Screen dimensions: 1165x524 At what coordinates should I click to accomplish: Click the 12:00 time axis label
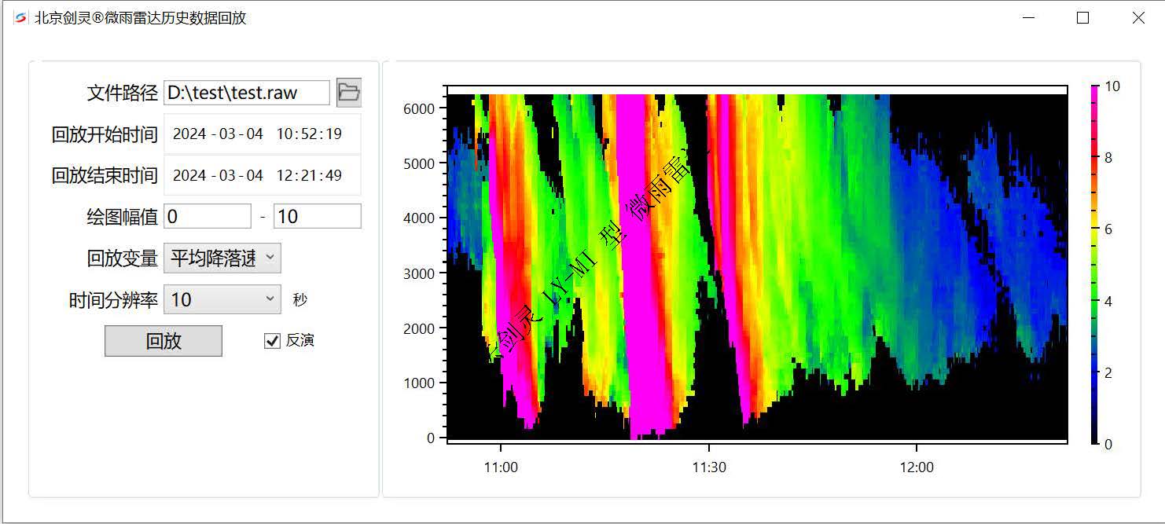click(x=917, y=467)
